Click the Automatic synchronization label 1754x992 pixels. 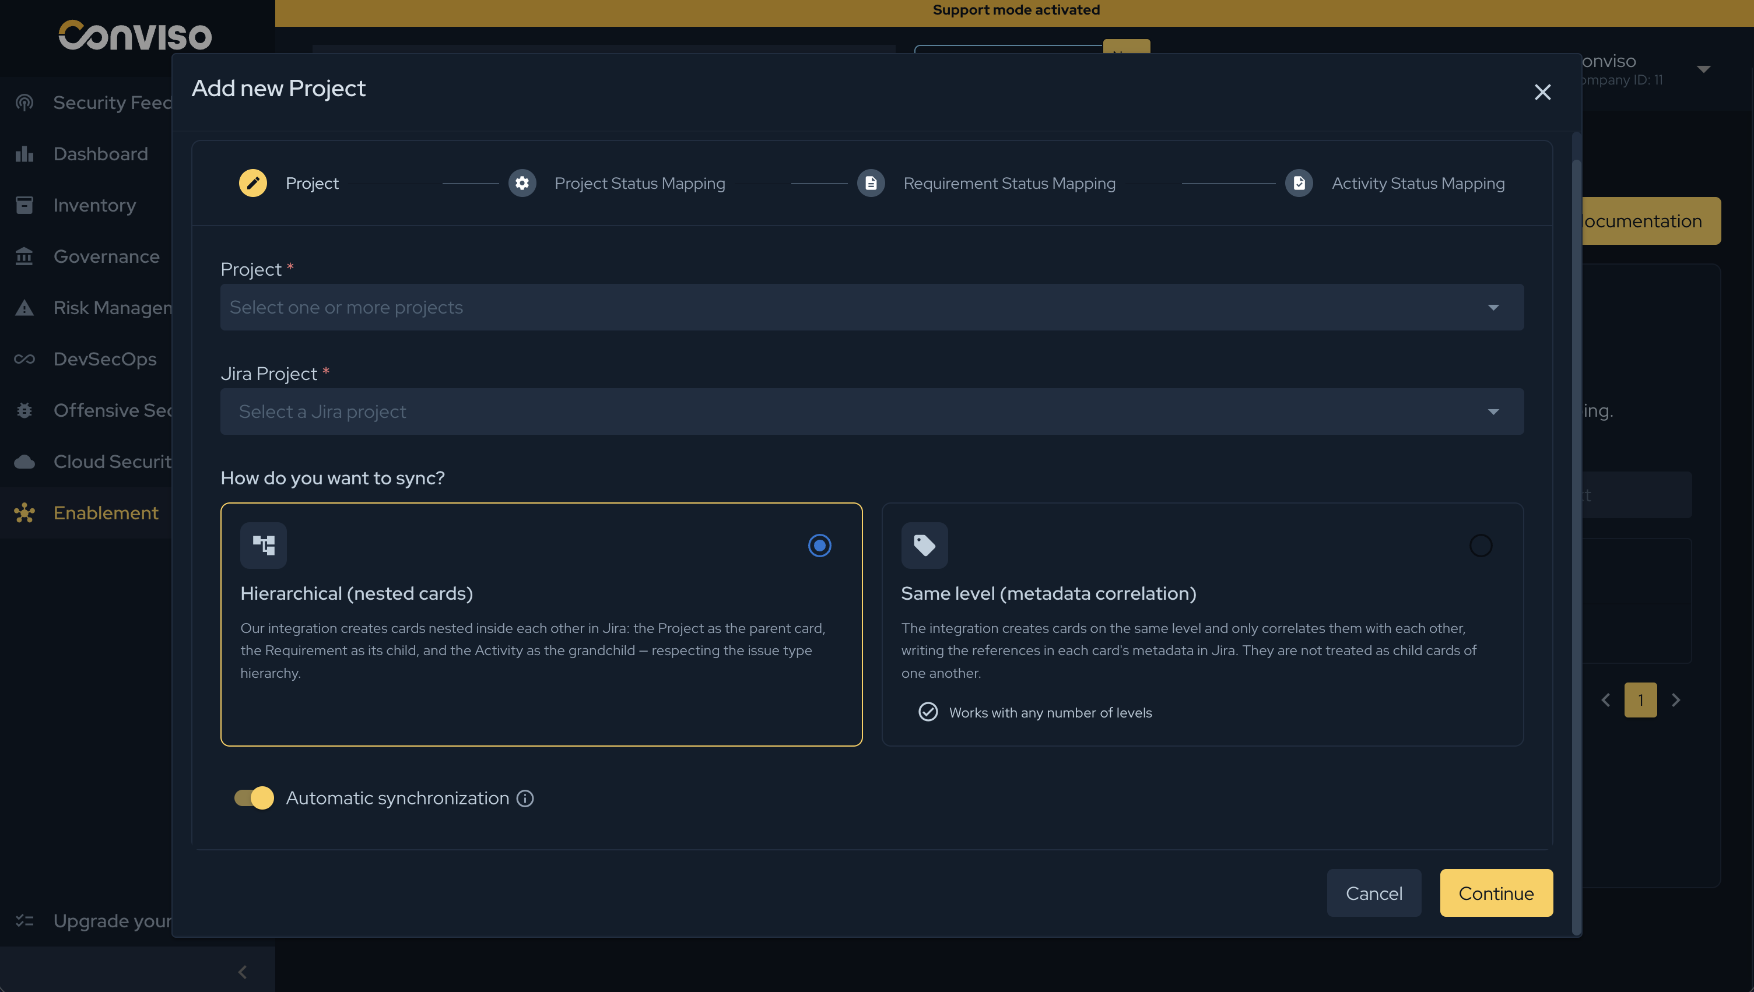coord(398,798)
